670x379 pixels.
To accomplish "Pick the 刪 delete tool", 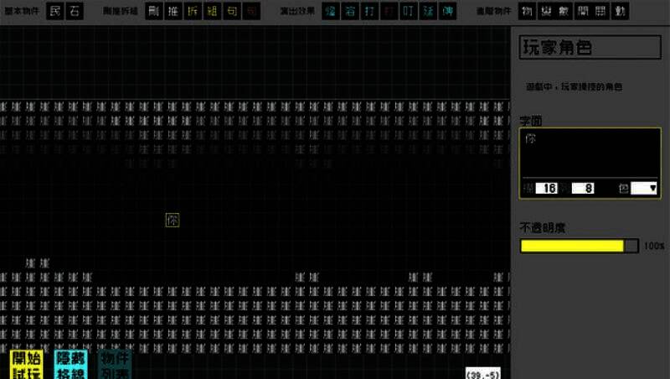I will [153, 12].
